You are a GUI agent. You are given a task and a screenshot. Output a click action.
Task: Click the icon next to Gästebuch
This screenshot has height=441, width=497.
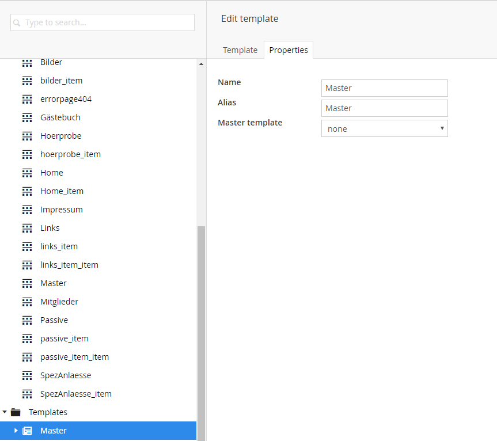point(27,118)
